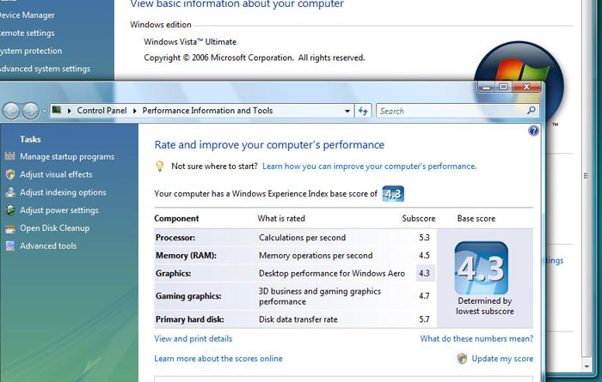Screen dimensions: 602x382
Task: Expand the arrow after Control Panel breadcrumb
Action: (x=135, y=111)
